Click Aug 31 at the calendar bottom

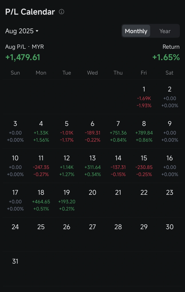point(15,261)
